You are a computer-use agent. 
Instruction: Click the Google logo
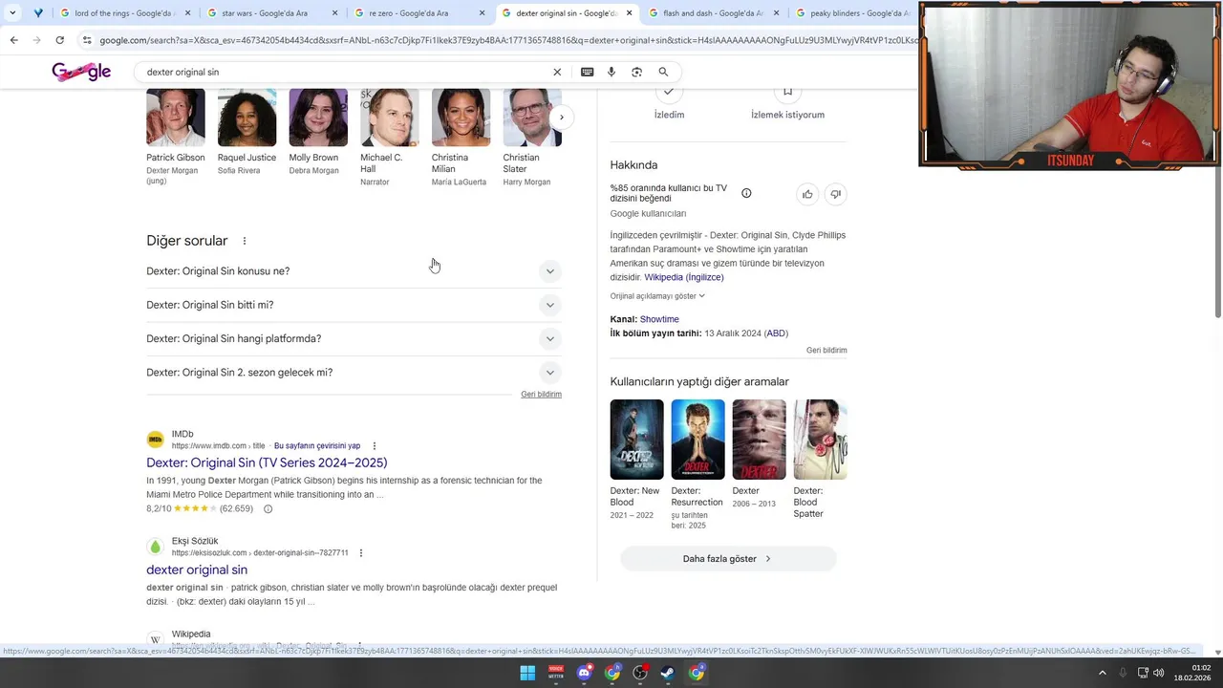tap(81, 72)
